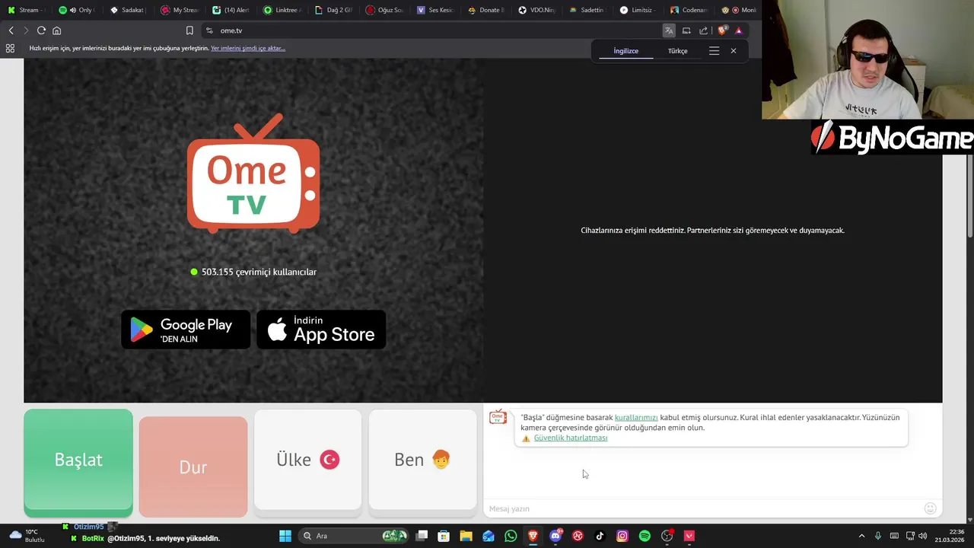Select Türkçe in translate popup
Screen dimensions: 974x548
(677, 51)
